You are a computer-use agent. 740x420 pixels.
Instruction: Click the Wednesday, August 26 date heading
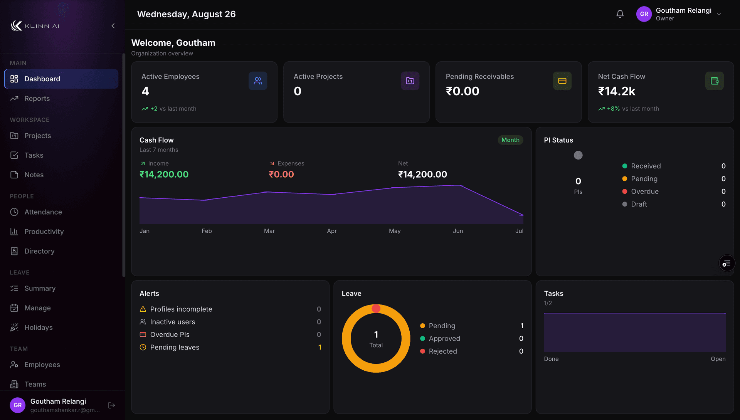tap(187, 14)
